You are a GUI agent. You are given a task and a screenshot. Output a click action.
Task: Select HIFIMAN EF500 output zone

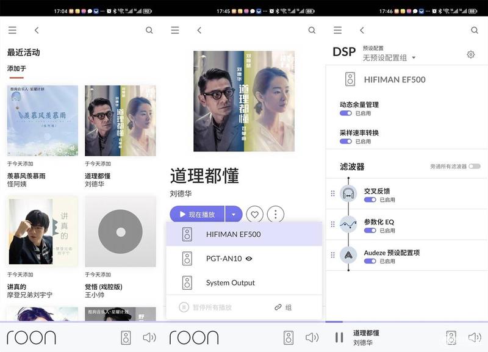click(244, 234)
